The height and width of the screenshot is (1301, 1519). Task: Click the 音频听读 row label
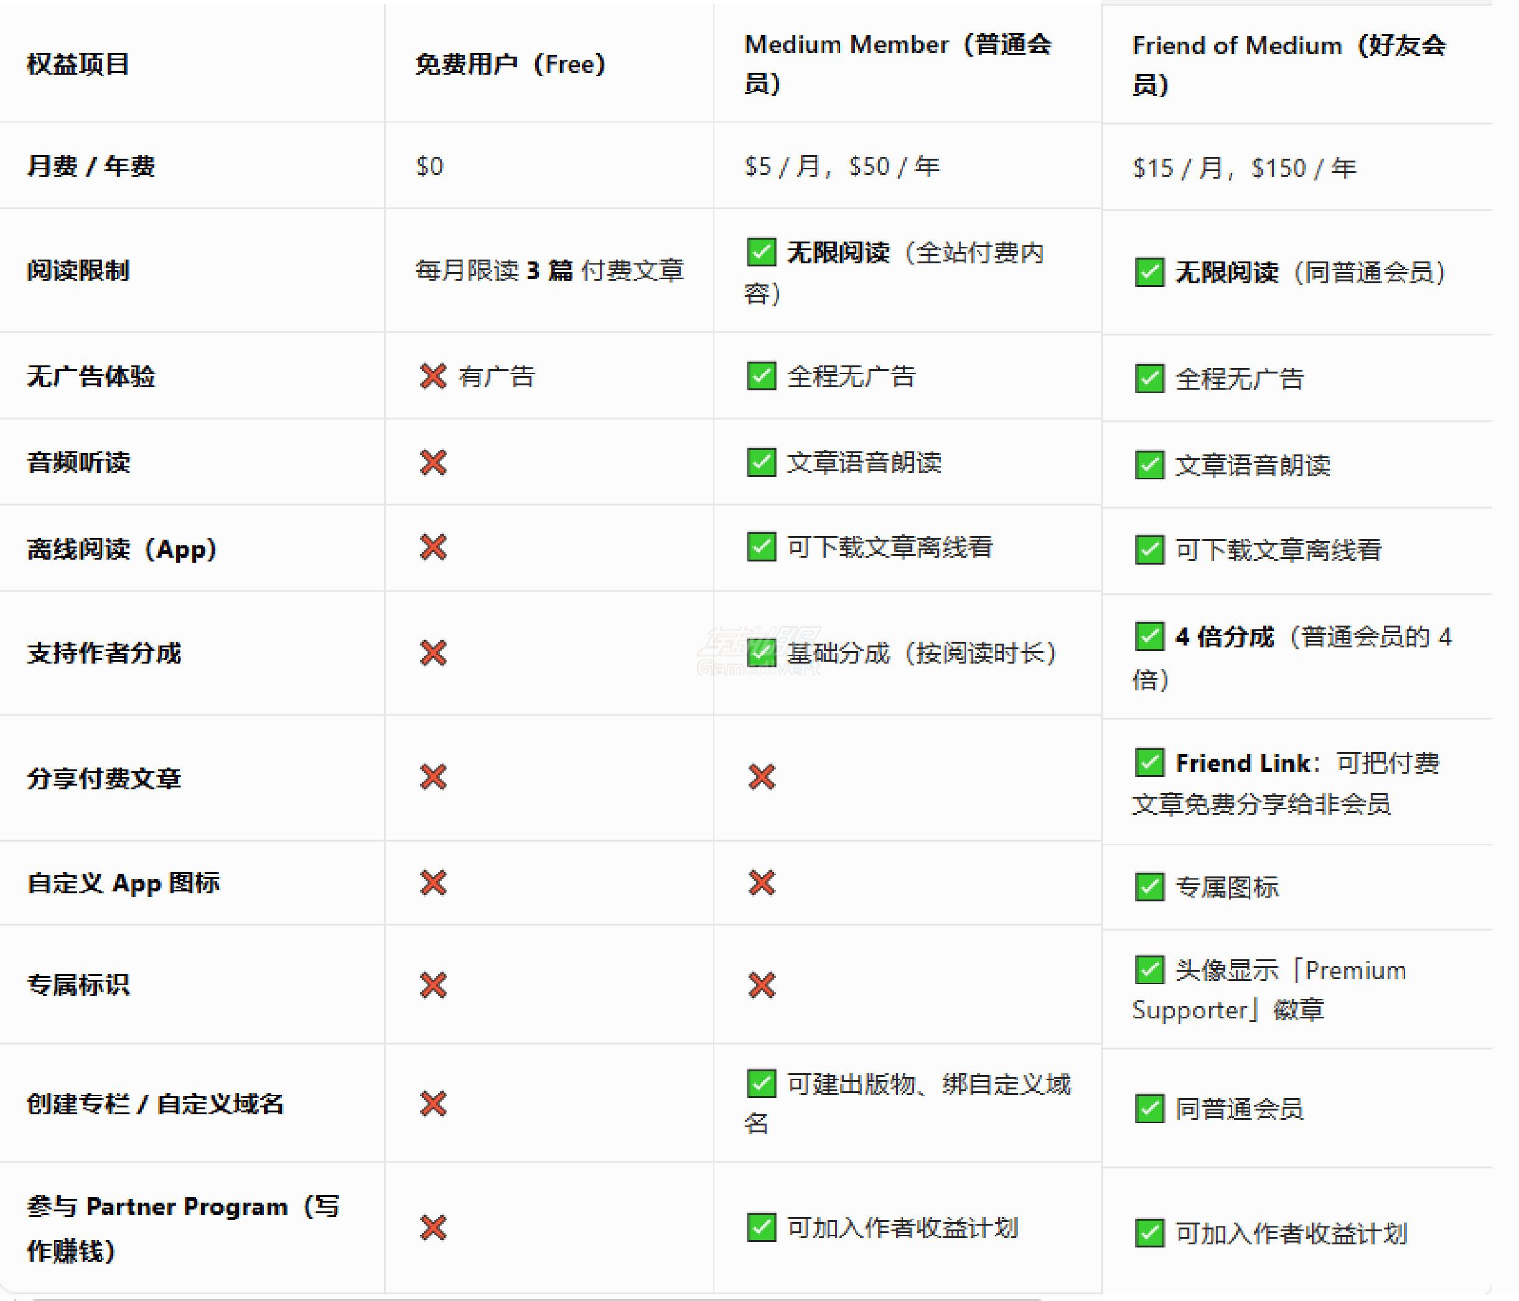tap(78, 462)
